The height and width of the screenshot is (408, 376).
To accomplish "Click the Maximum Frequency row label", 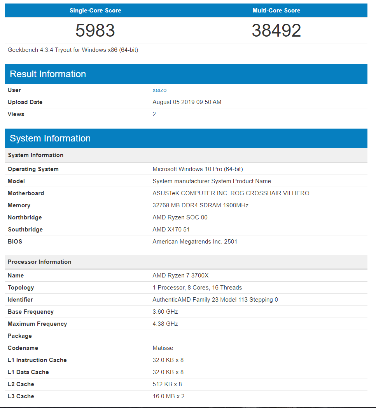I will coord(37,324).
